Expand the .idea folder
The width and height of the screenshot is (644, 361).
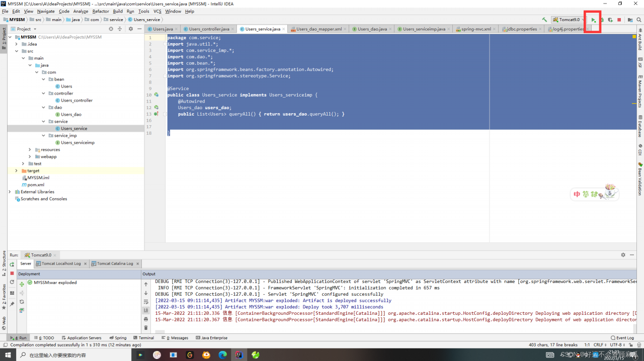point(17,44)
